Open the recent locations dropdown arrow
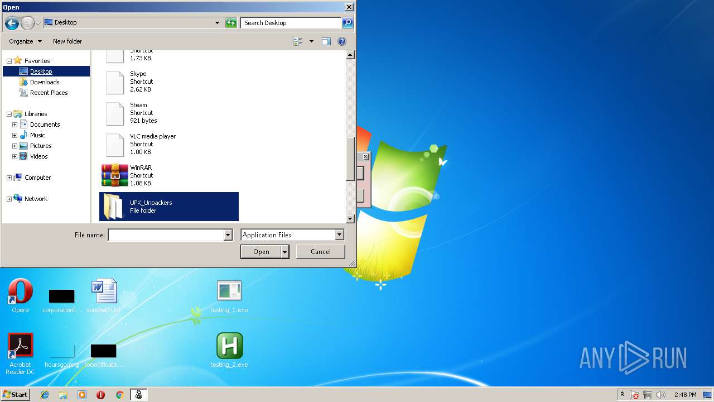The width and height of the screenshot is (714, 402). coord(38,23)
